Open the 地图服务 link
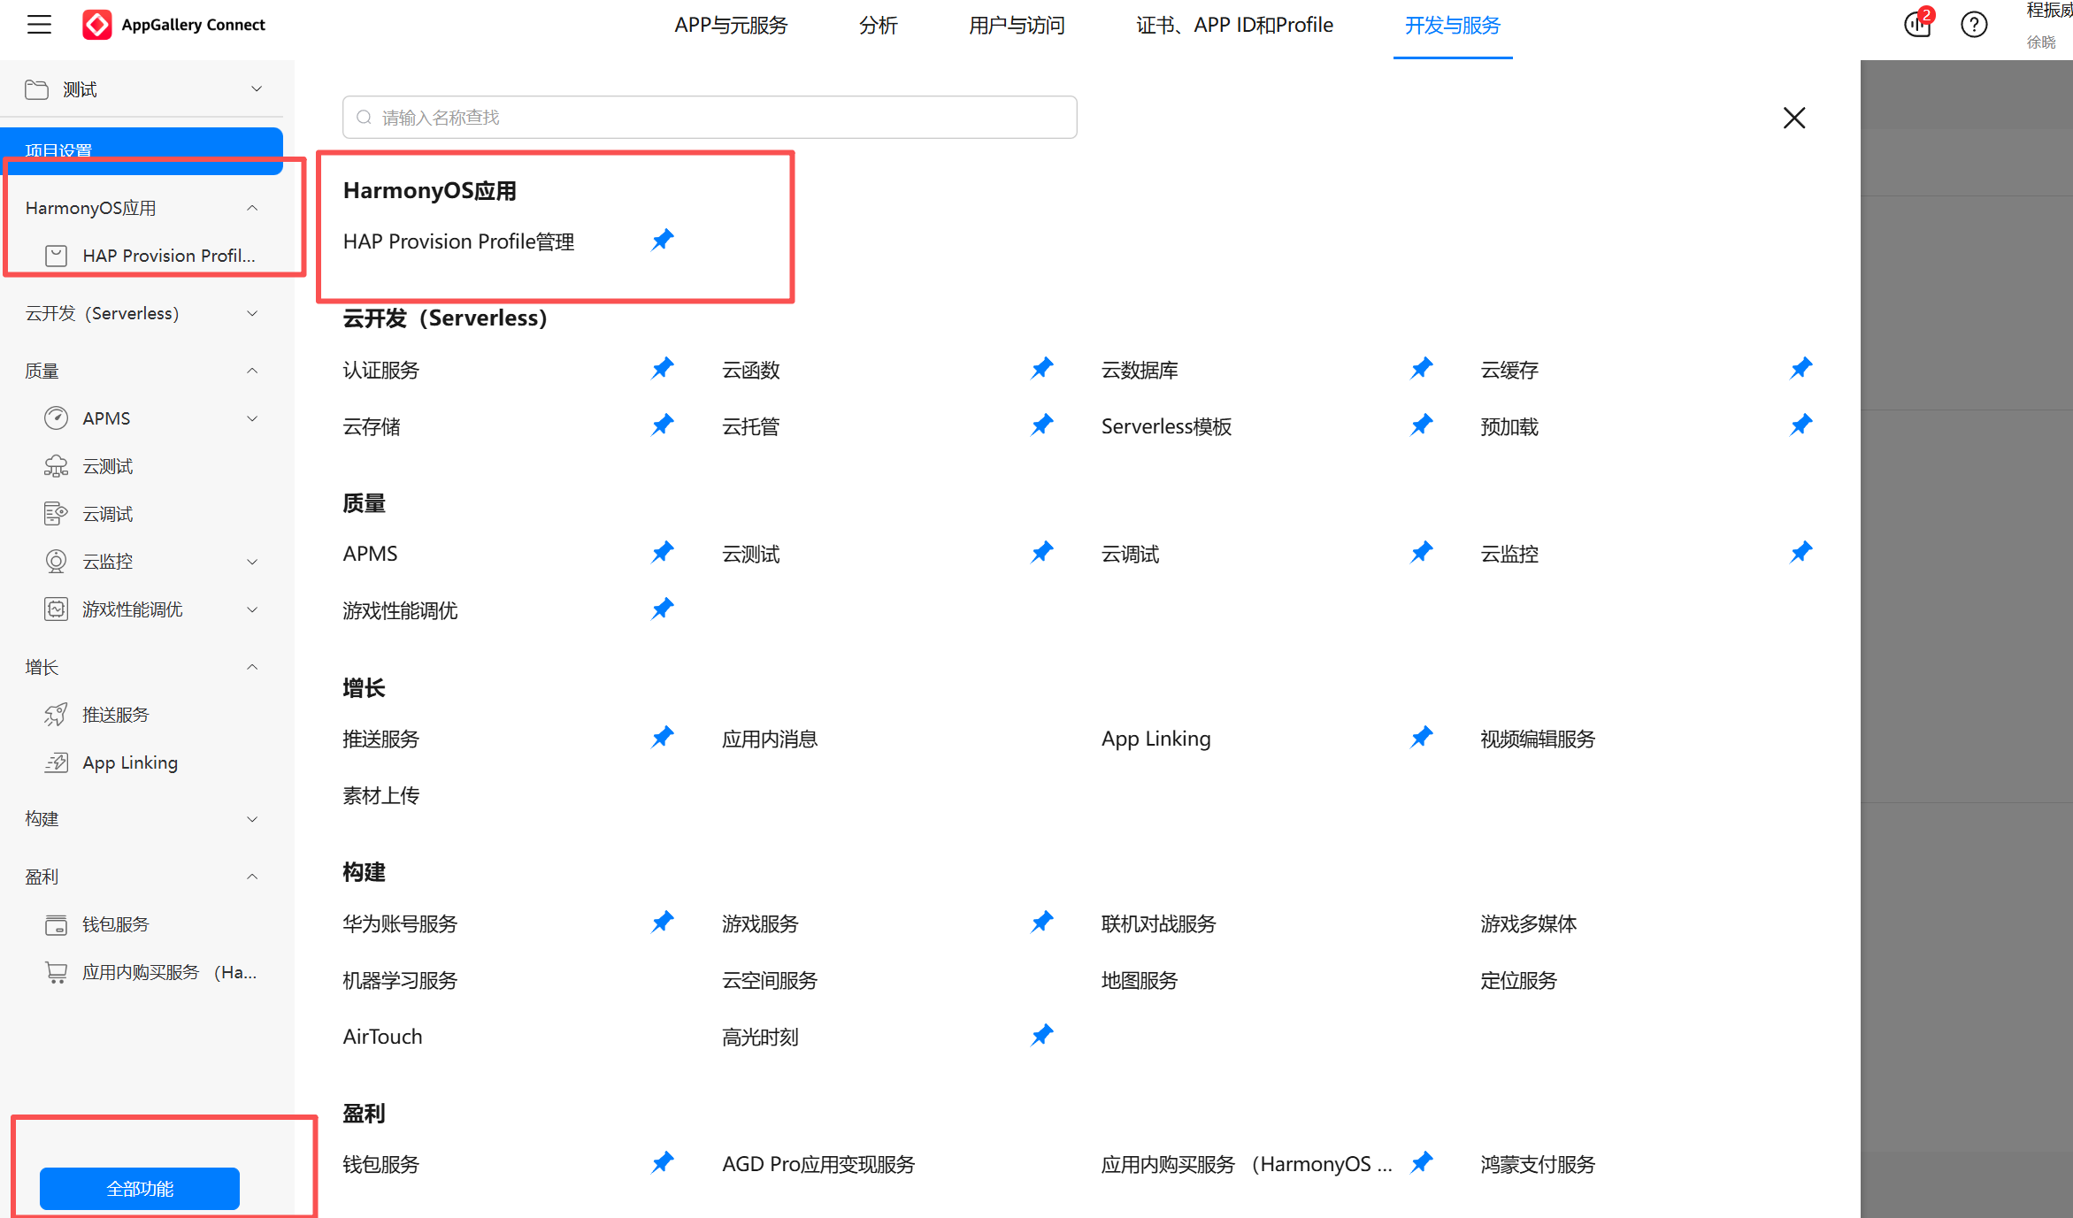The height and width of the screenshot is (1218, 2073). (x=1139, y=980)
